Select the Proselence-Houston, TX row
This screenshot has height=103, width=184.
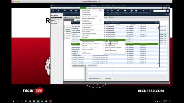[115, 63]
